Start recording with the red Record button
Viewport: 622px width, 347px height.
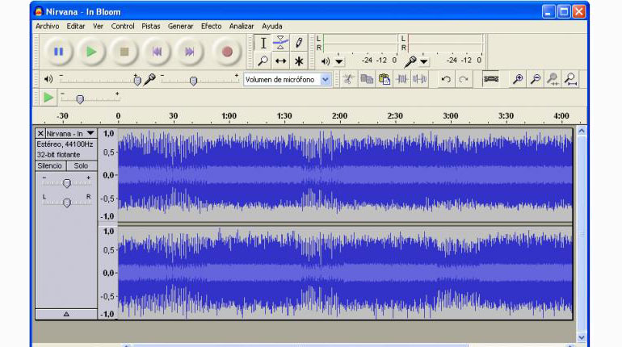[227, 52]
